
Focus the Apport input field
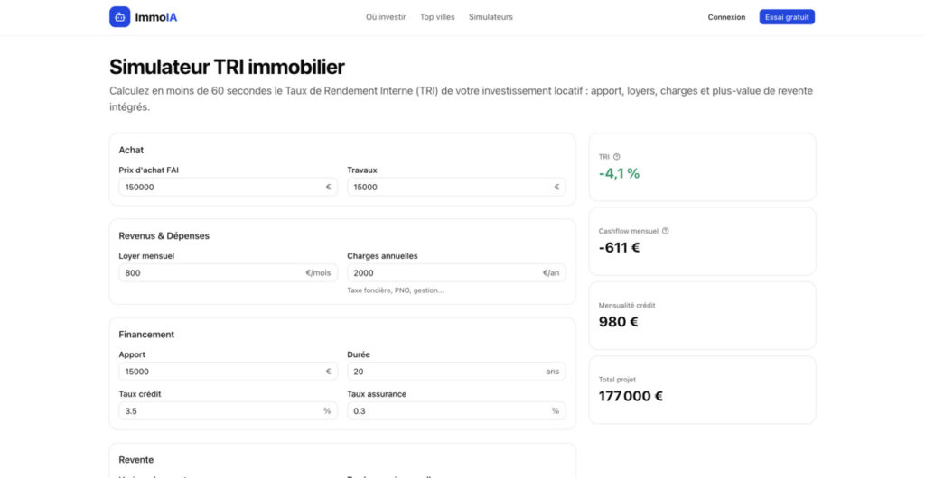(x=229, y=372)
